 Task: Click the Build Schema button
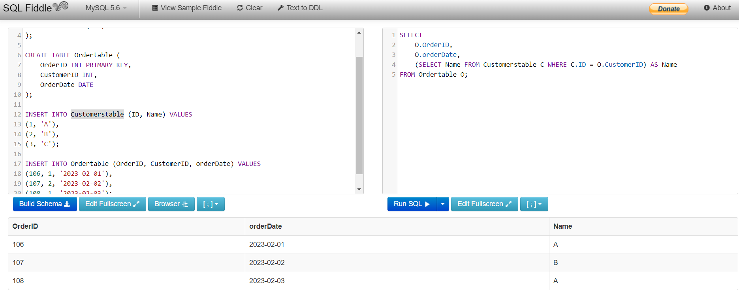tap(45, 204)
